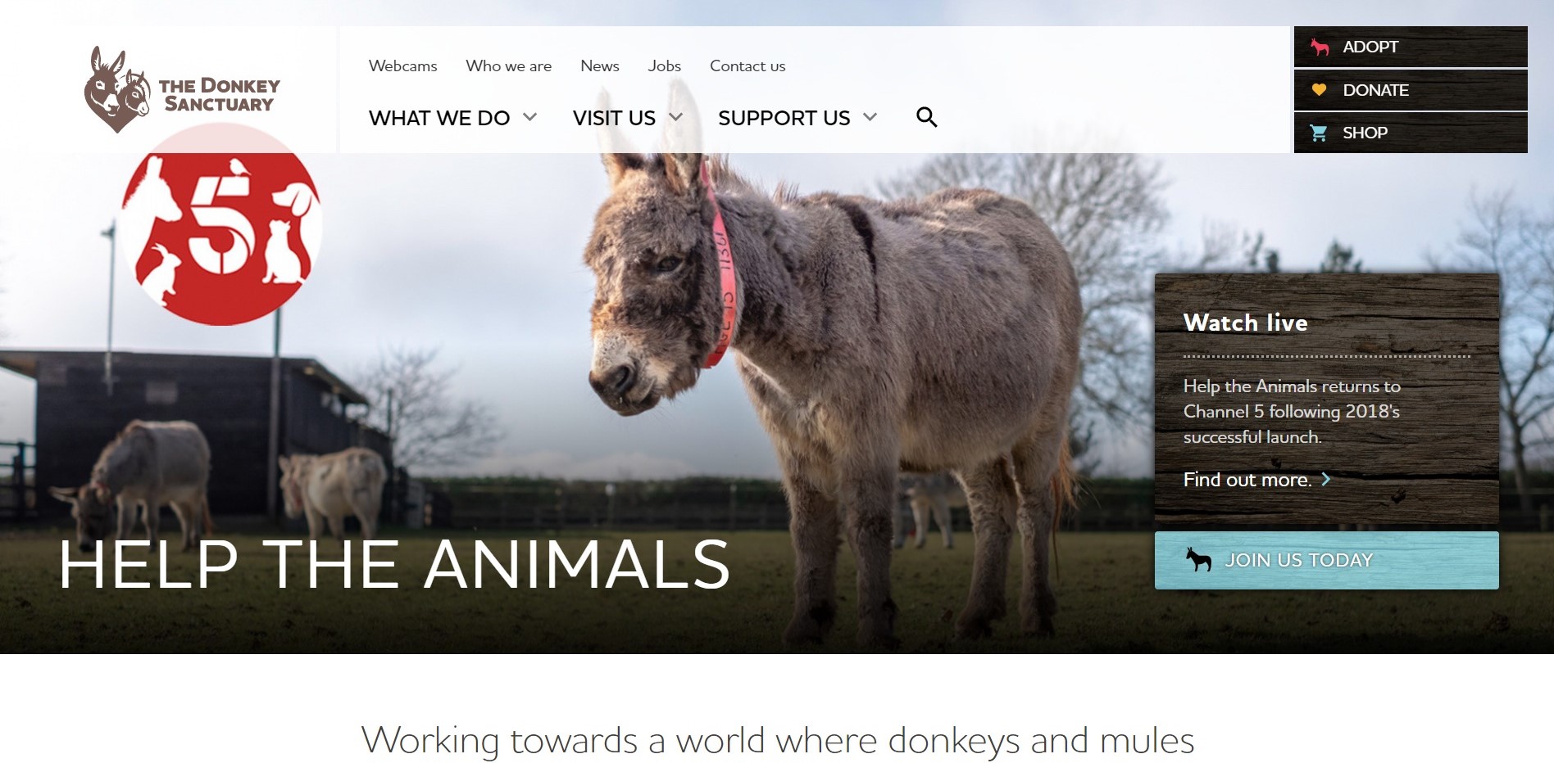Click the black donkey icon on Join button
Viewport: 1554px width, 763px height.
coord(1198,560)
